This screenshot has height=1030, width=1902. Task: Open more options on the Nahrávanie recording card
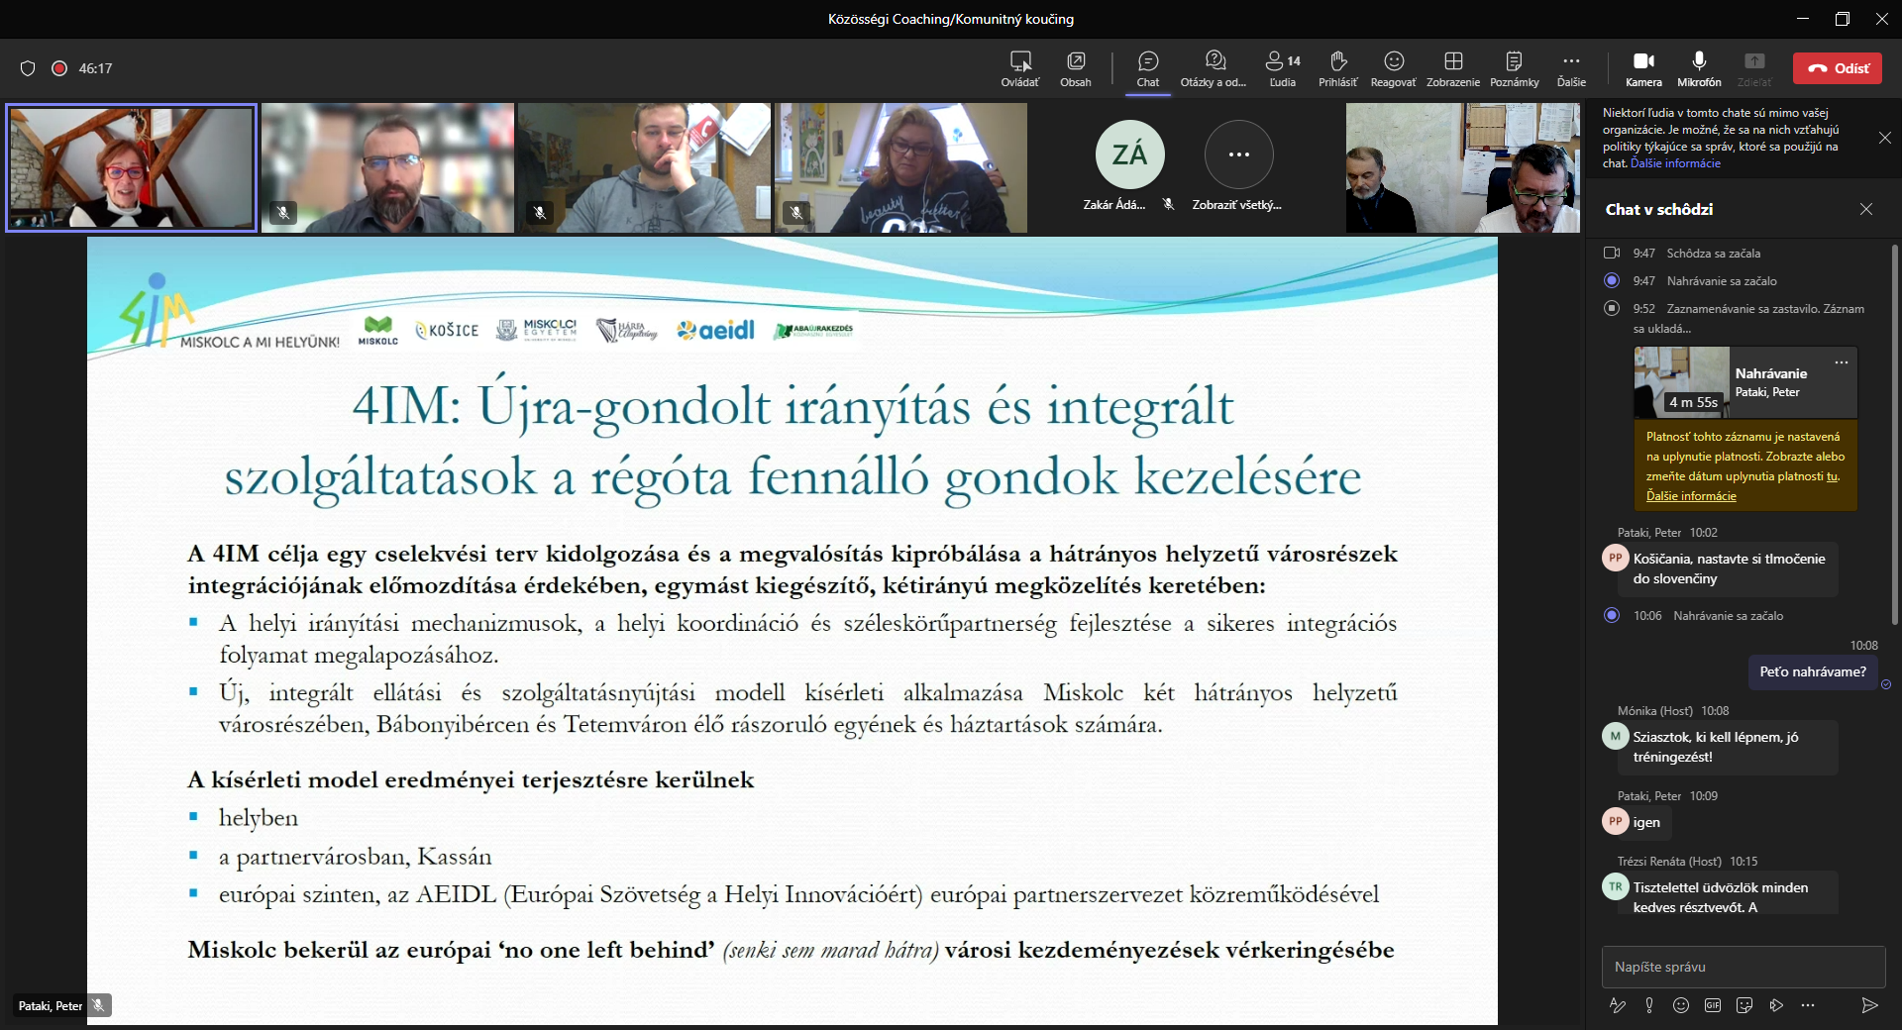1843,363
